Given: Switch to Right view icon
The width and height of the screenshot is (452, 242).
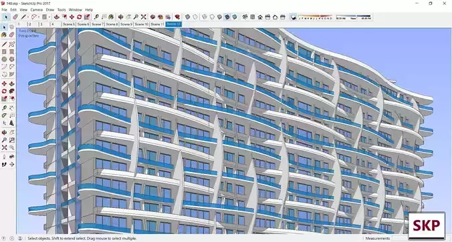Looking at the screenshot, I should 267,17.
